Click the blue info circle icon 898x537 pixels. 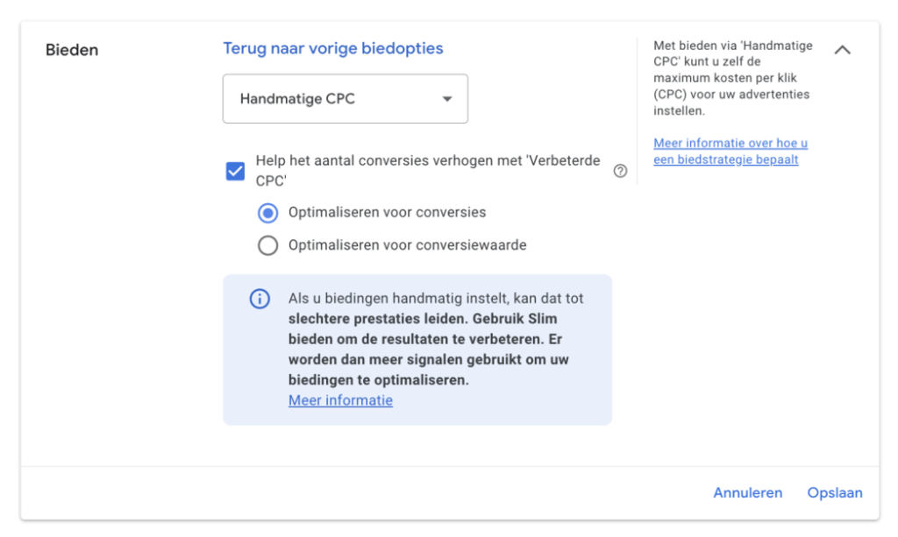click(x=260, y=299)
